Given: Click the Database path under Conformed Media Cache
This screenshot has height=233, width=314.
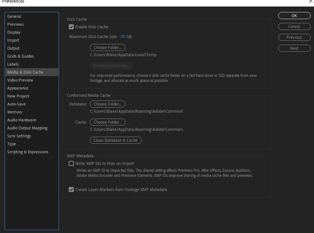Looking at the screenshot, I should point(137,111).
